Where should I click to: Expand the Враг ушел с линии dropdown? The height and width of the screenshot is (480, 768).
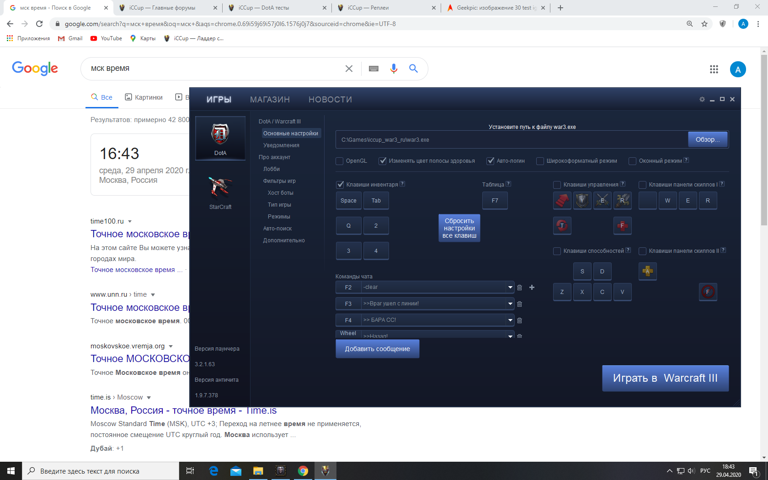(510, 304)
